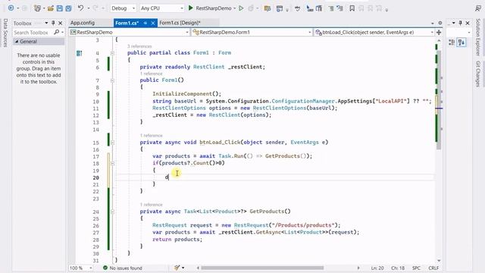Image resolution: width=485 pixels, height=273 pixels.
Task: Click the 3 references CodeLens link
Action: tap(139, 46)
